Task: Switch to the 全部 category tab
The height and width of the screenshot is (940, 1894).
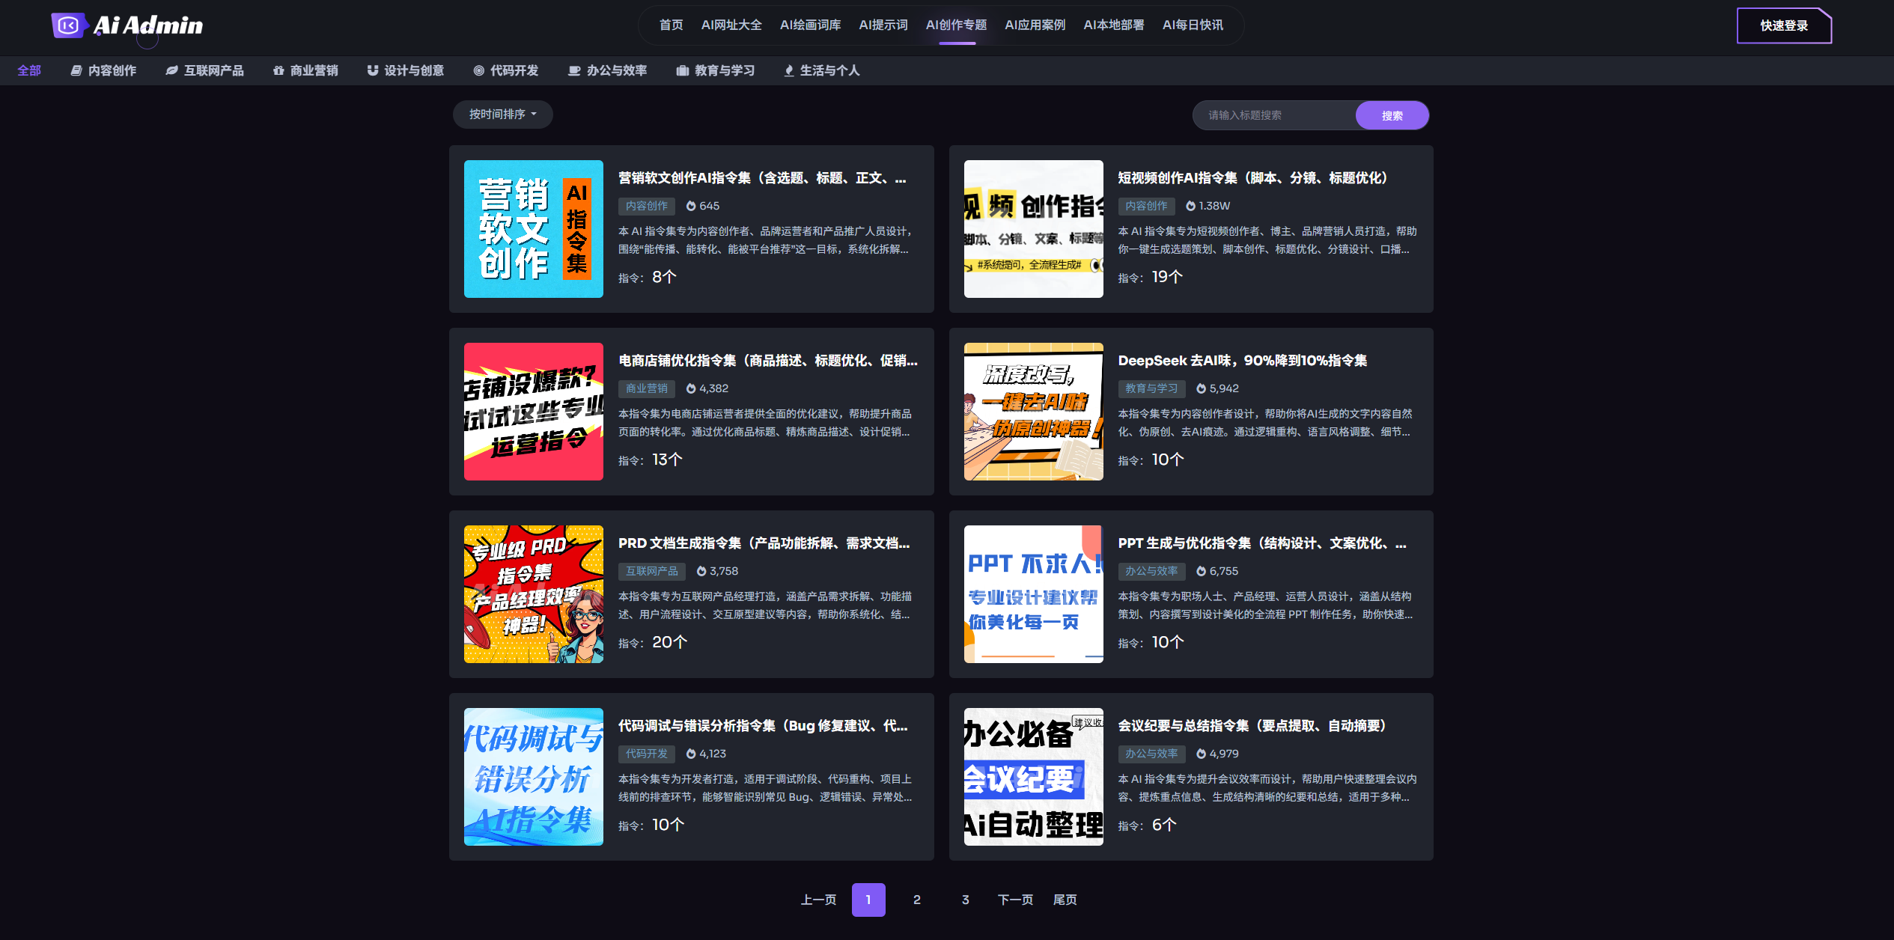Action: [29, 70]
